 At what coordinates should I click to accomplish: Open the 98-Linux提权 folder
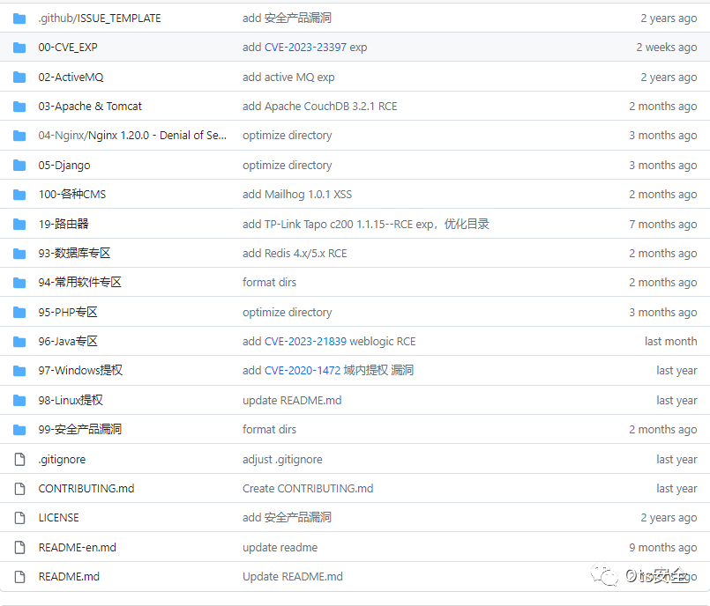pos(71,400)
